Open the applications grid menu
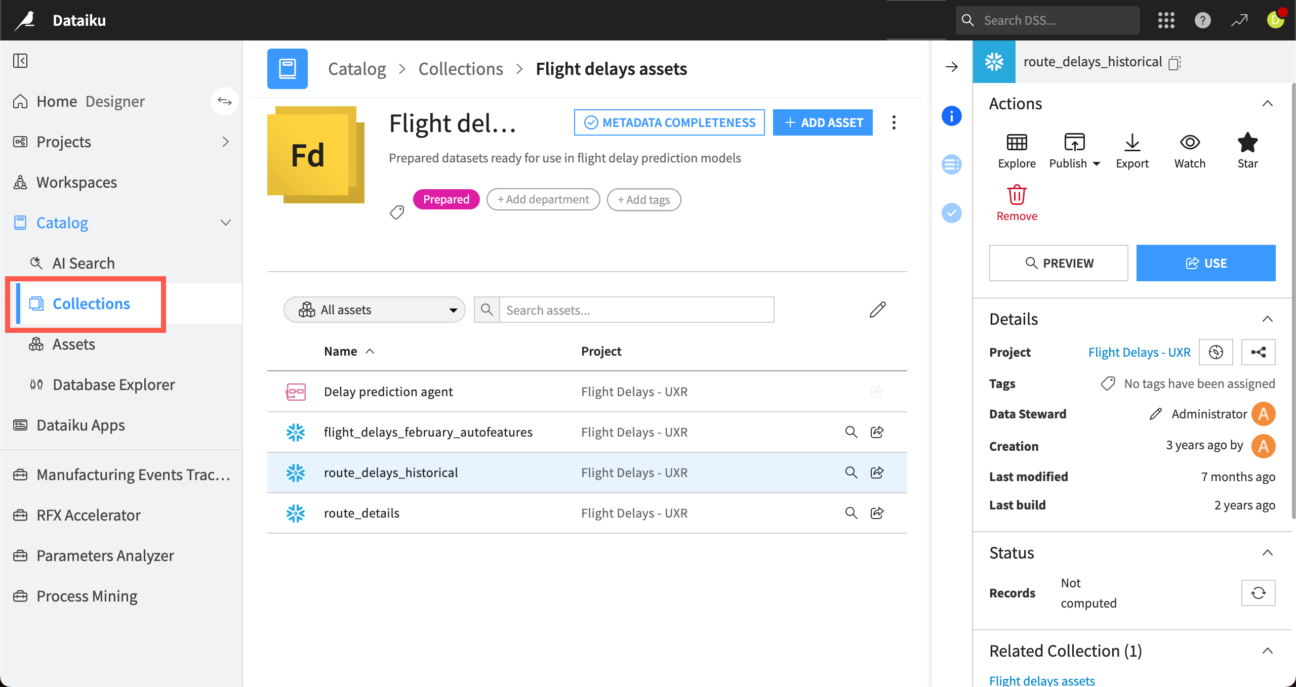1296x687 pixels. [x=1166, y=20]
